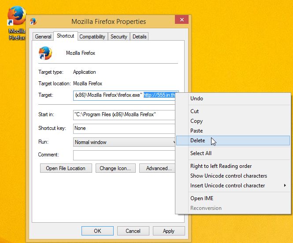Click Select All in the context menu
The height and width of the screenshot is (243, 293).
233,153
